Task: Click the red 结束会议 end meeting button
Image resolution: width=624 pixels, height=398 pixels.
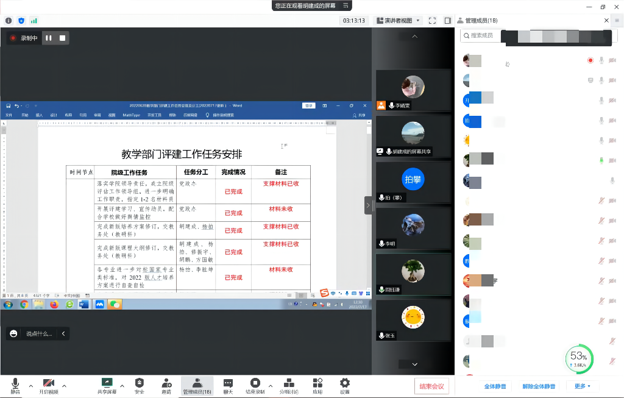Action: coord(432,386)
